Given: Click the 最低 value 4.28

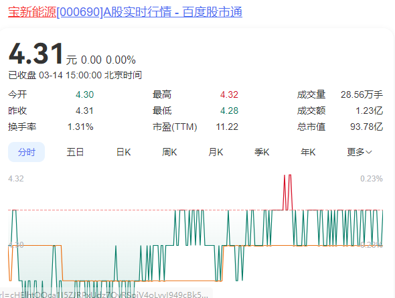Looking at the screenshot, I should point(229,110).
